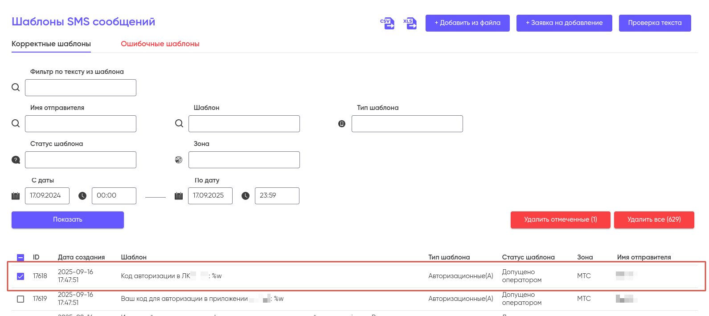The image size is (709, 316).
Task: Focus the Фильтр по тексту из шаблона field
Action: click(x=81, y=88)
